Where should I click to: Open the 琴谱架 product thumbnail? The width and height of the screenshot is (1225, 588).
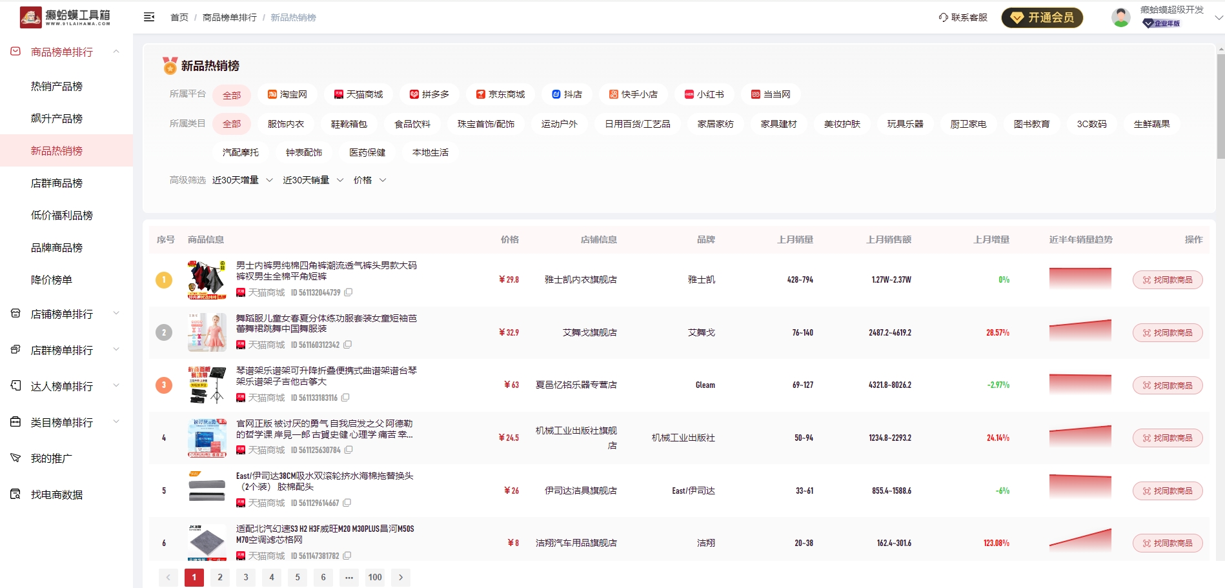click(x=207, y=385)
